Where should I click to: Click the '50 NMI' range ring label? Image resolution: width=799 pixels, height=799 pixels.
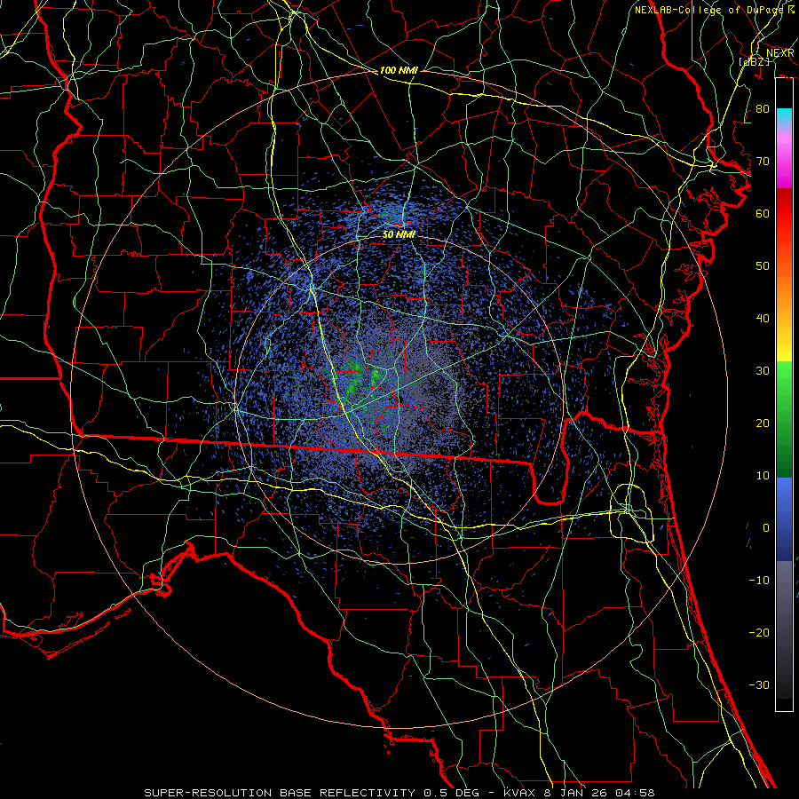pos(399,234)
